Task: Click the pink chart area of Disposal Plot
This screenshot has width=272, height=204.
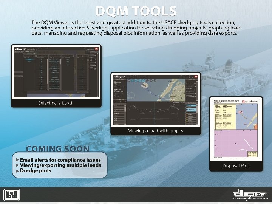Action: point(236,144)
